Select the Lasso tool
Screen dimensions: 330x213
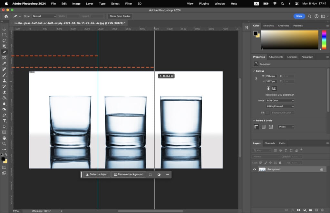point(4,41)
